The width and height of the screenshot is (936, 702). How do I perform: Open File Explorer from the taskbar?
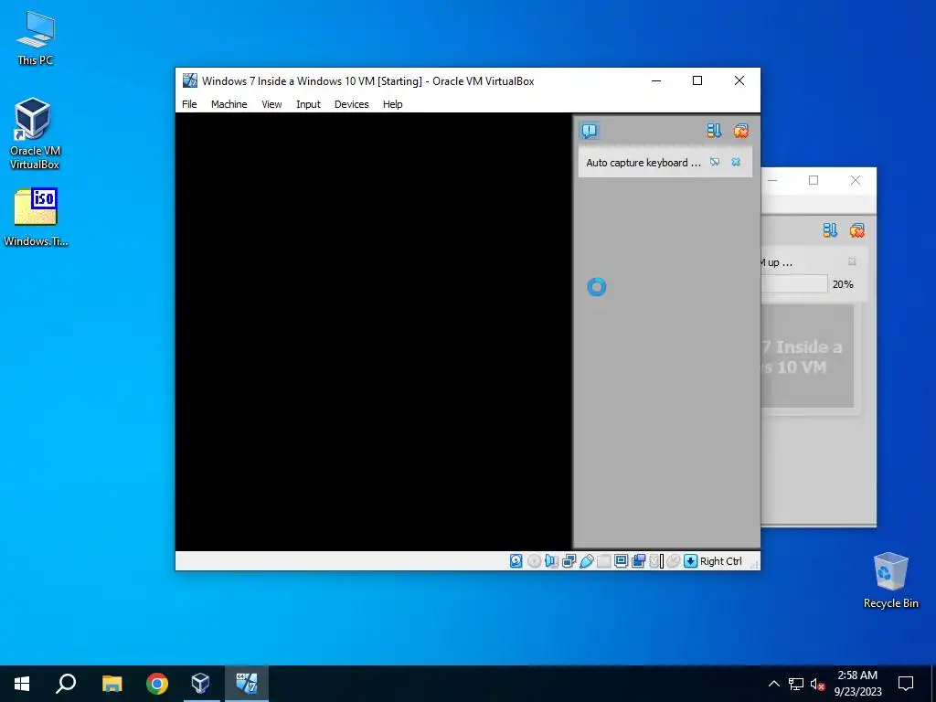[112, 684]
